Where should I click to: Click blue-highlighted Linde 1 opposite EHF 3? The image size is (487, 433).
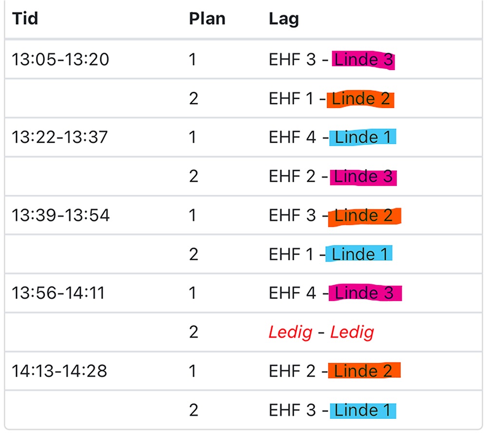[363, 411]
